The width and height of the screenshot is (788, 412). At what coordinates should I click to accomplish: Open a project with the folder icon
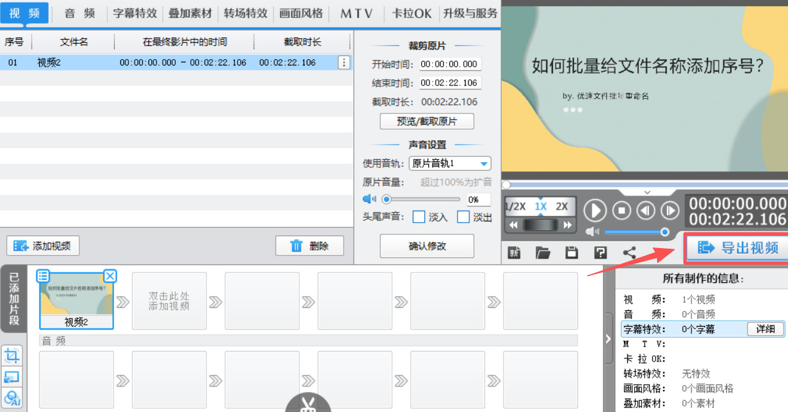tap(543, 252)
